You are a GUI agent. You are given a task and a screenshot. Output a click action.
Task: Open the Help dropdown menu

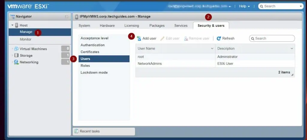[x=244, y=6]
